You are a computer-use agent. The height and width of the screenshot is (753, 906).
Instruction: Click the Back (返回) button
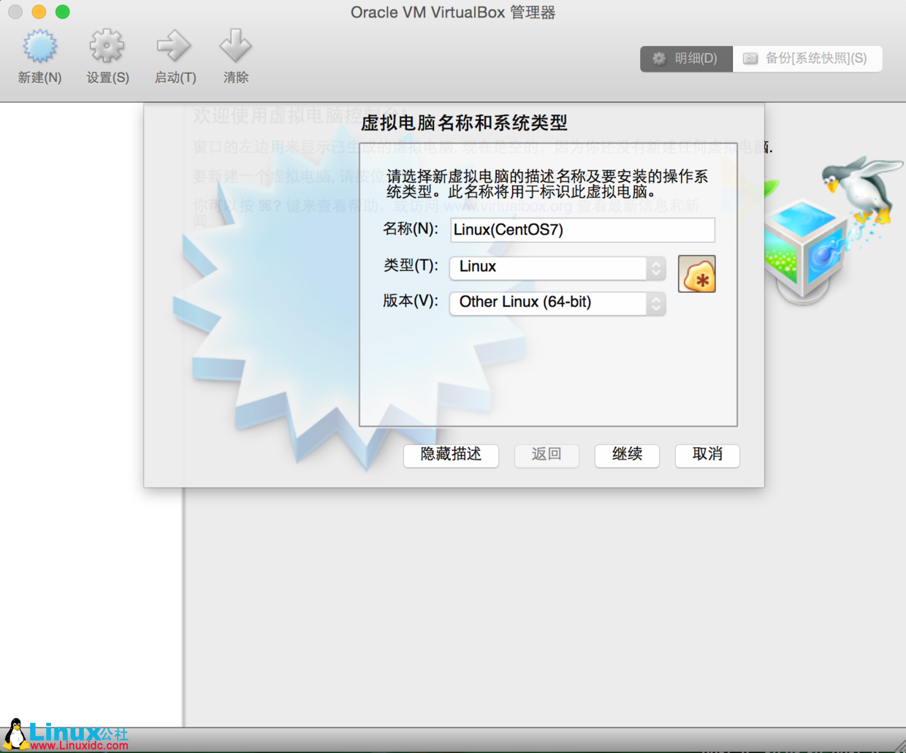click(x=547, y=455)
